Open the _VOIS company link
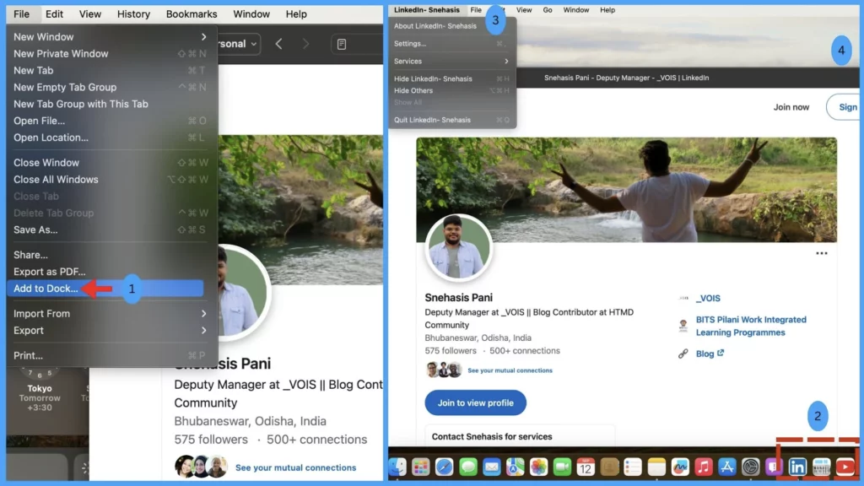This screenshot has height=486, width=864. (x=708, y=298)
